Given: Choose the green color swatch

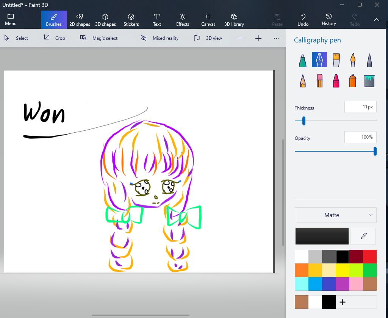Looking at the screenshot, I should 370,270.
